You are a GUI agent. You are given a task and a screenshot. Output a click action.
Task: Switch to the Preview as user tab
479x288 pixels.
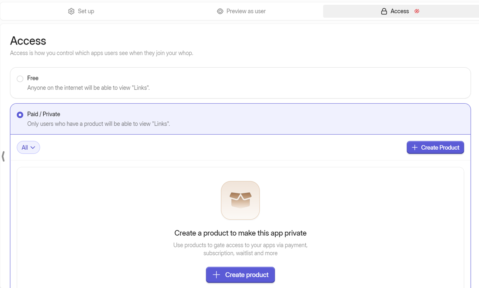[x=241, y=11]
